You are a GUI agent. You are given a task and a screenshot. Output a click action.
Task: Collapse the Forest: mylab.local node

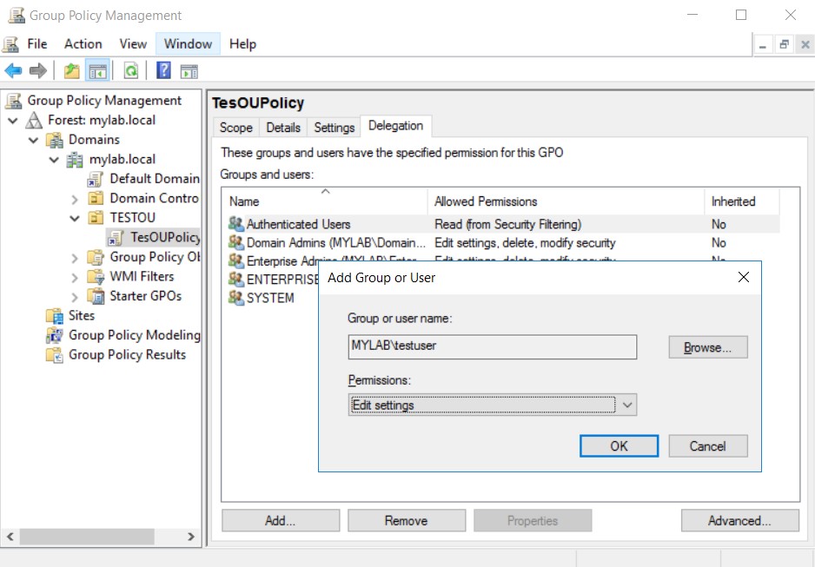(x=13, y=121)
